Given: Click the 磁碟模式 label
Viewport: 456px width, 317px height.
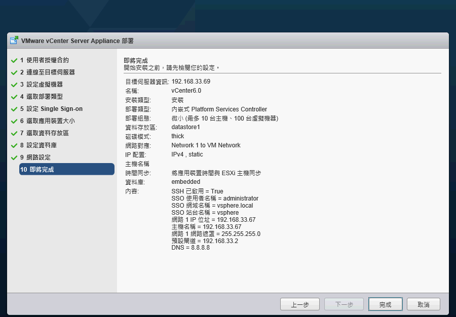Looking at the screenshot, I should pos(138,137).
